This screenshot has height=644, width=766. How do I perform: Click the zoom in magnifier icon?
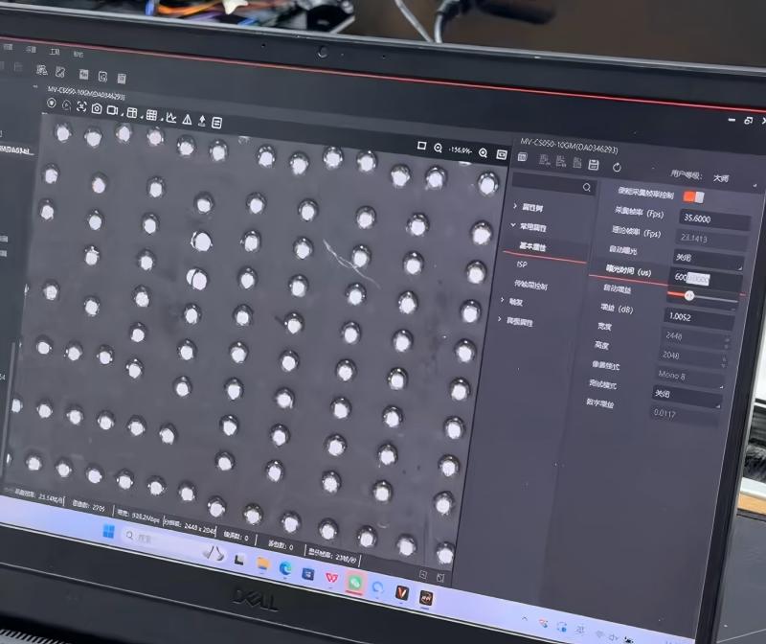click(x=483, y=152)
